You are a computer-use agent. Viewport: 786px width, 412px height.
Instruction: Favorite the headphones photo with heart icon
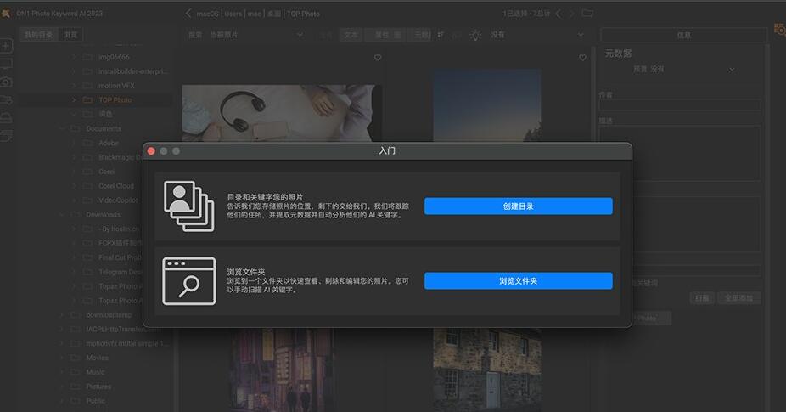coord(378,58)
